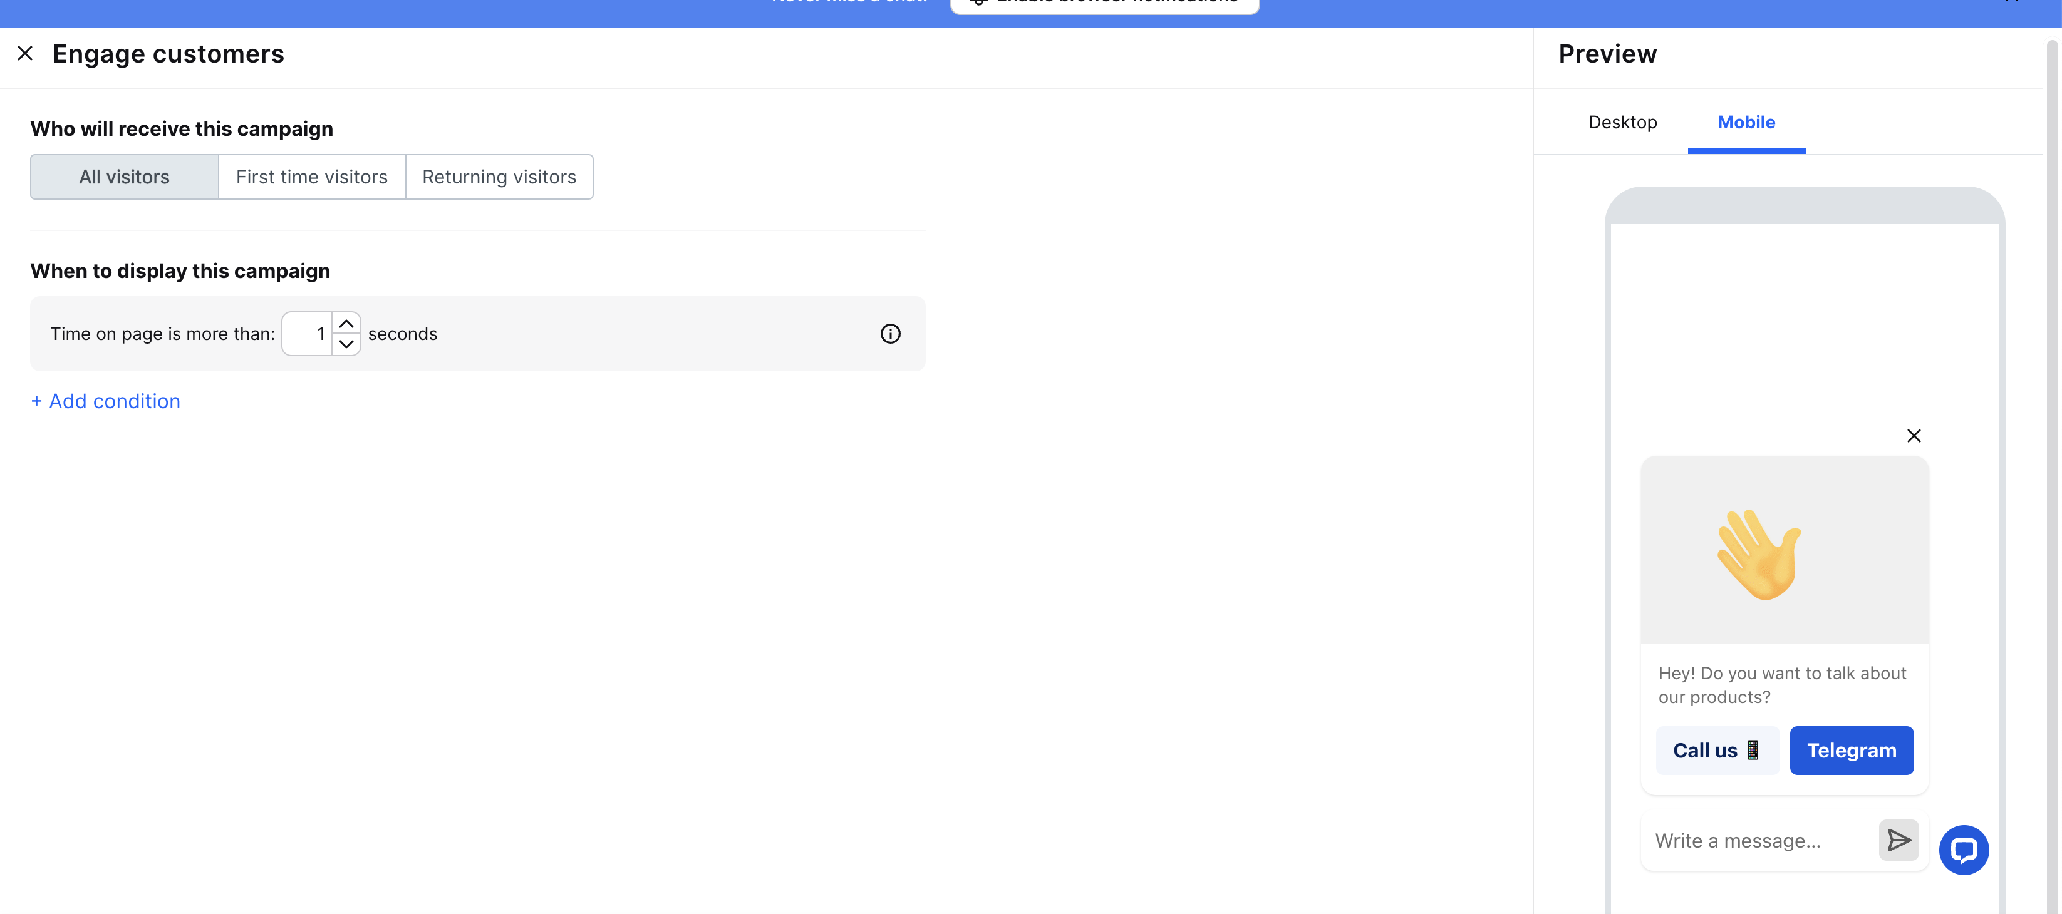Select Returning visitors audience
Image resolution: width=2062 pixels, height=914 pixels.
[499, 177]
